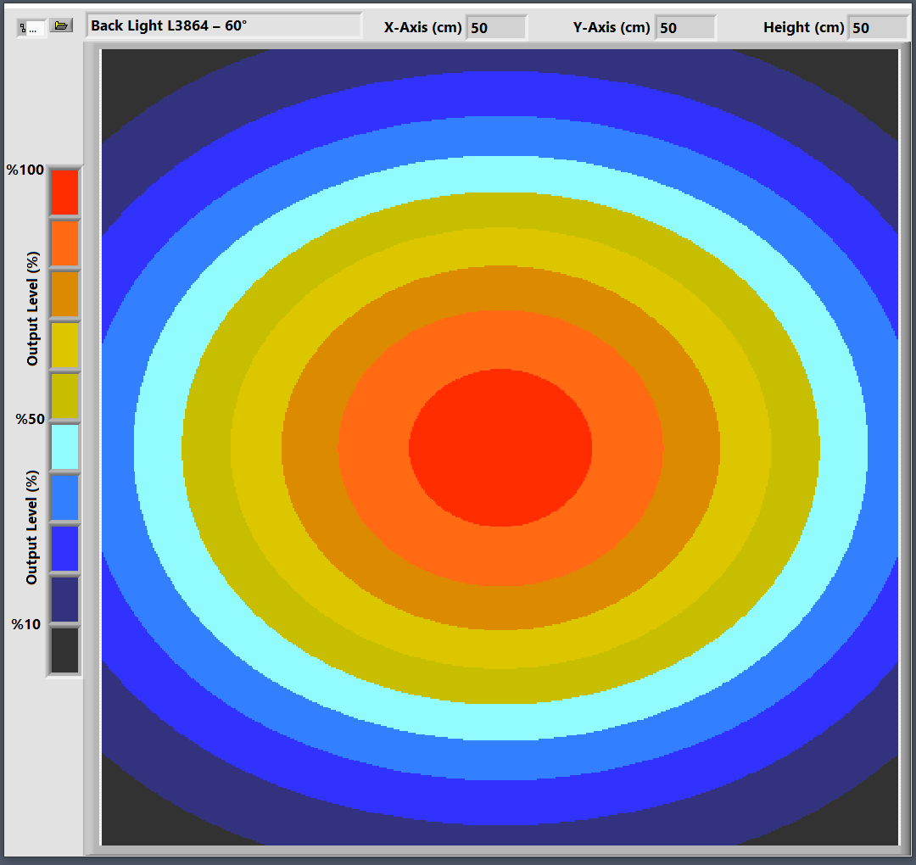Pick the dark amber legend swatch

tap(64, 294)
